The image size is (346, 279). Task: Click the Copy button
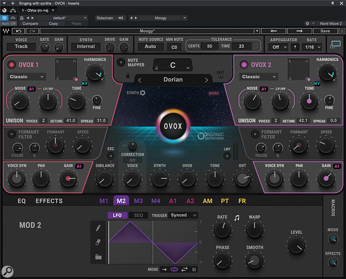(54, 23)
